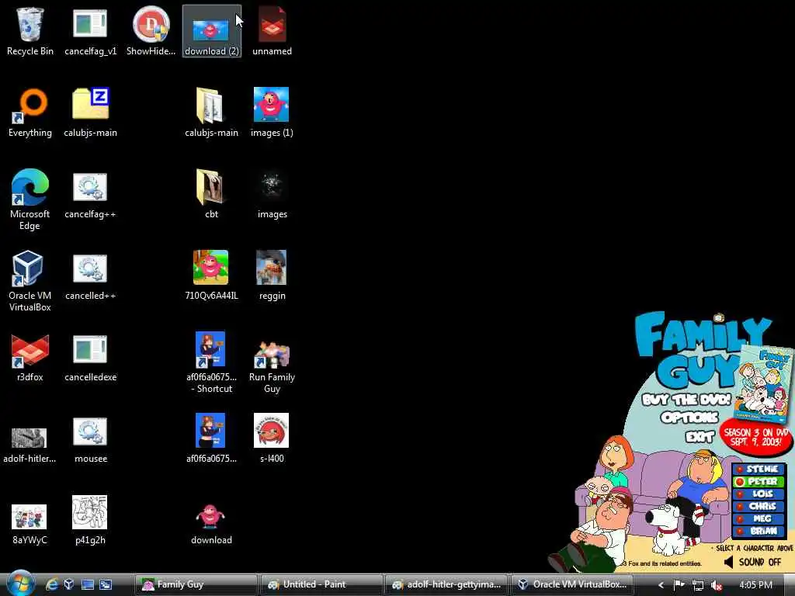
Task: Switch to Family Guy taskbar button
Action: [x=196, y=584]
